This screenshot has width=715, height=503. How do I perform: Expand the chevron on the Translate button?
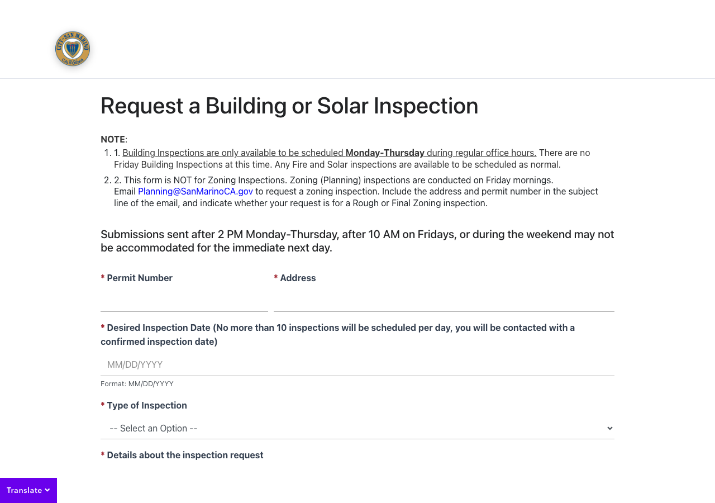coord(47,490)
